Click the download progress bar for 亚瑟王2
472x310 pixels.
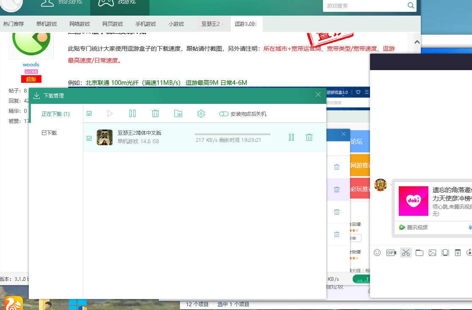click(233, 134)
